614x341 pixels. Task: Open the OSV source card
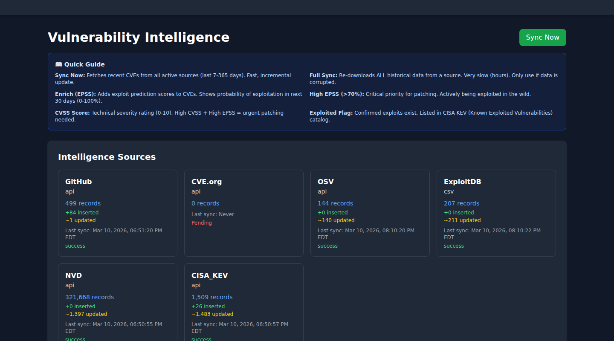(370, 213)
